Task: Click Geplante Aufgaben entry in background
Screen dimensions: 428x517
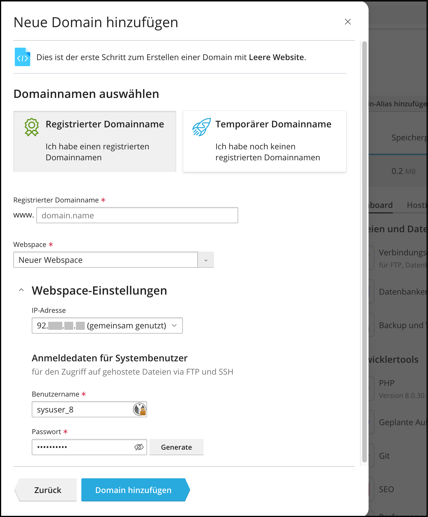Action: click(403, 422)
